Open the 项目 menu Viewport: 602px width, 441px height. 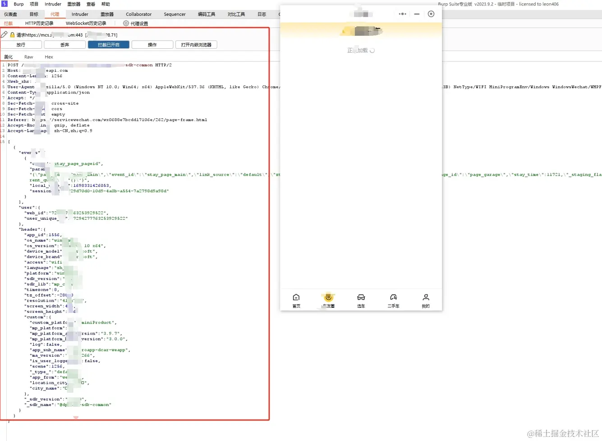34,4
